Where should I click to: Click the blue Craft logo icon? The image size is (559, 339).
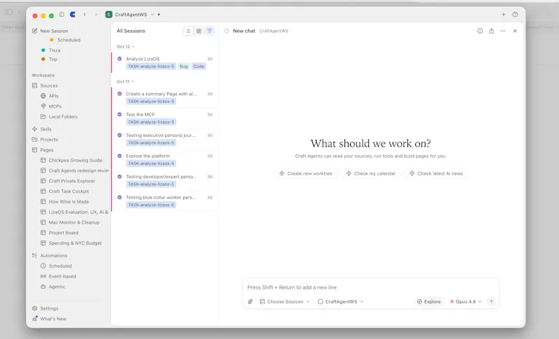coord(73,15)
